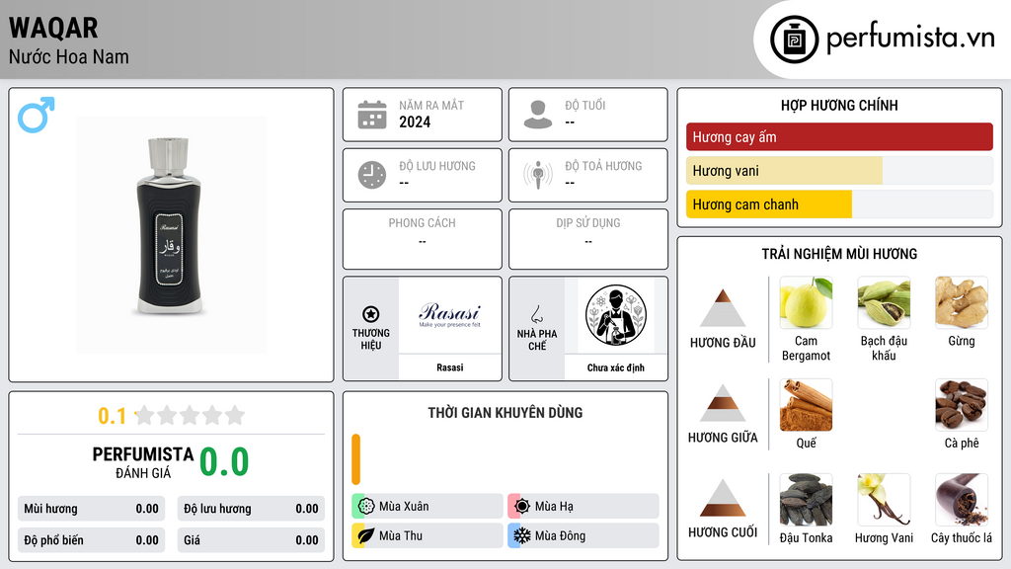Click the person icon beside Độ tuổi
Image resolution: width=1011 pixels, height=569 pixels.
(x=538, y=115)
